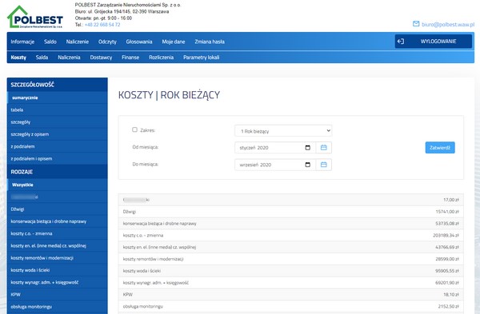Open the '1 Rok bieżący' dropdown

tap(283, 131)
